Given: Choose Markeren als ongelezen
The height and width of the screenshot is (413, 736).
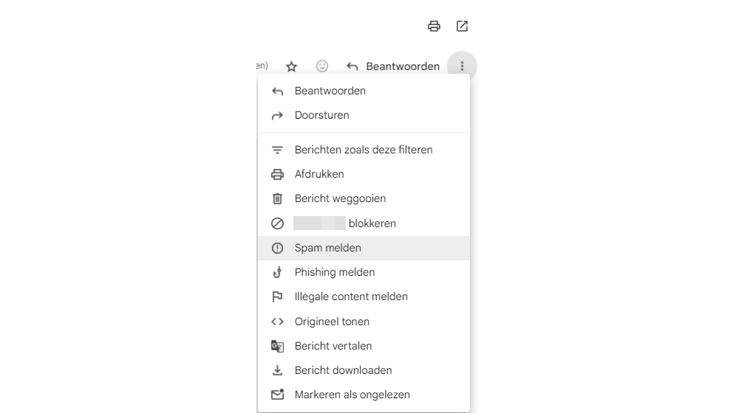Looking at the screenshot, I should 352,395.
